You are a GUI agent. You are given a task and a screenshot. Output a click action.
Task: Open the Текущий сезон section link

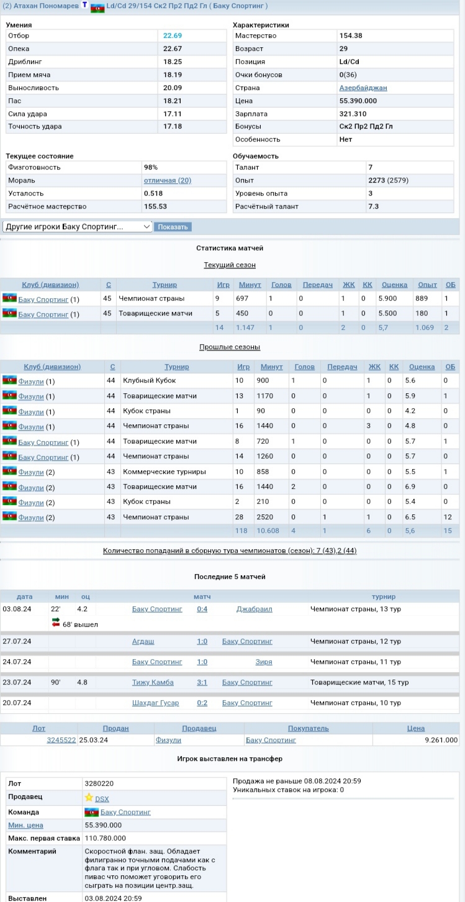tap(230, 265)
